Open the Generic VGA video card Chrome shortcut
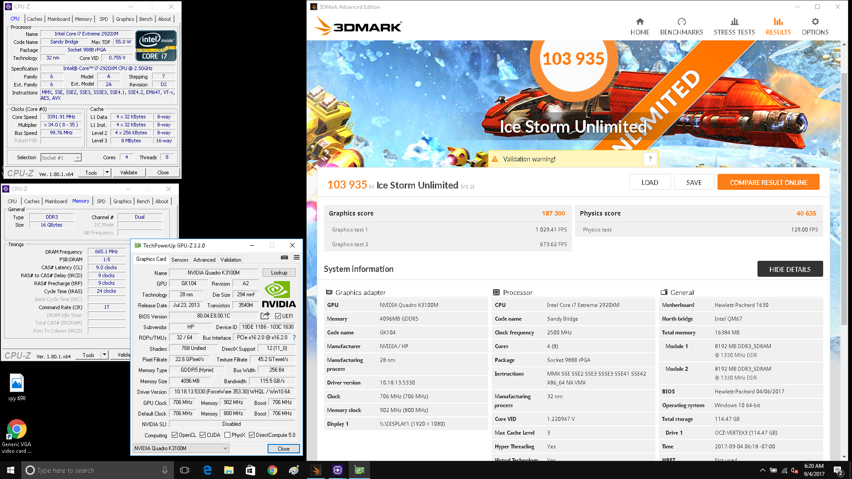 coord(16,436)
